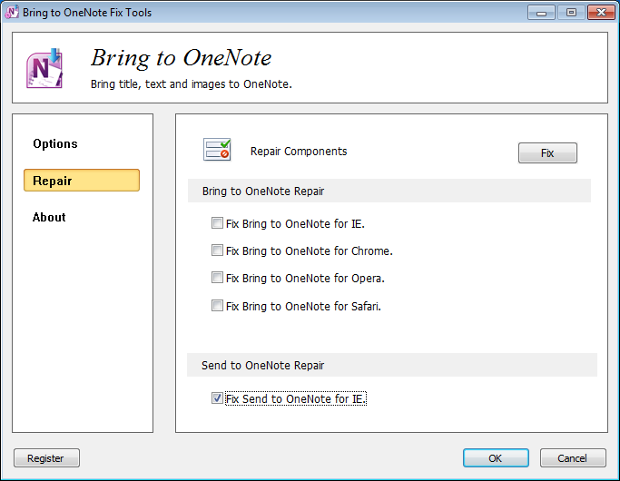Click 'Bring title, text and images' subtitle
The width and height of the screenshot is (620, 481).
[191, 84]
